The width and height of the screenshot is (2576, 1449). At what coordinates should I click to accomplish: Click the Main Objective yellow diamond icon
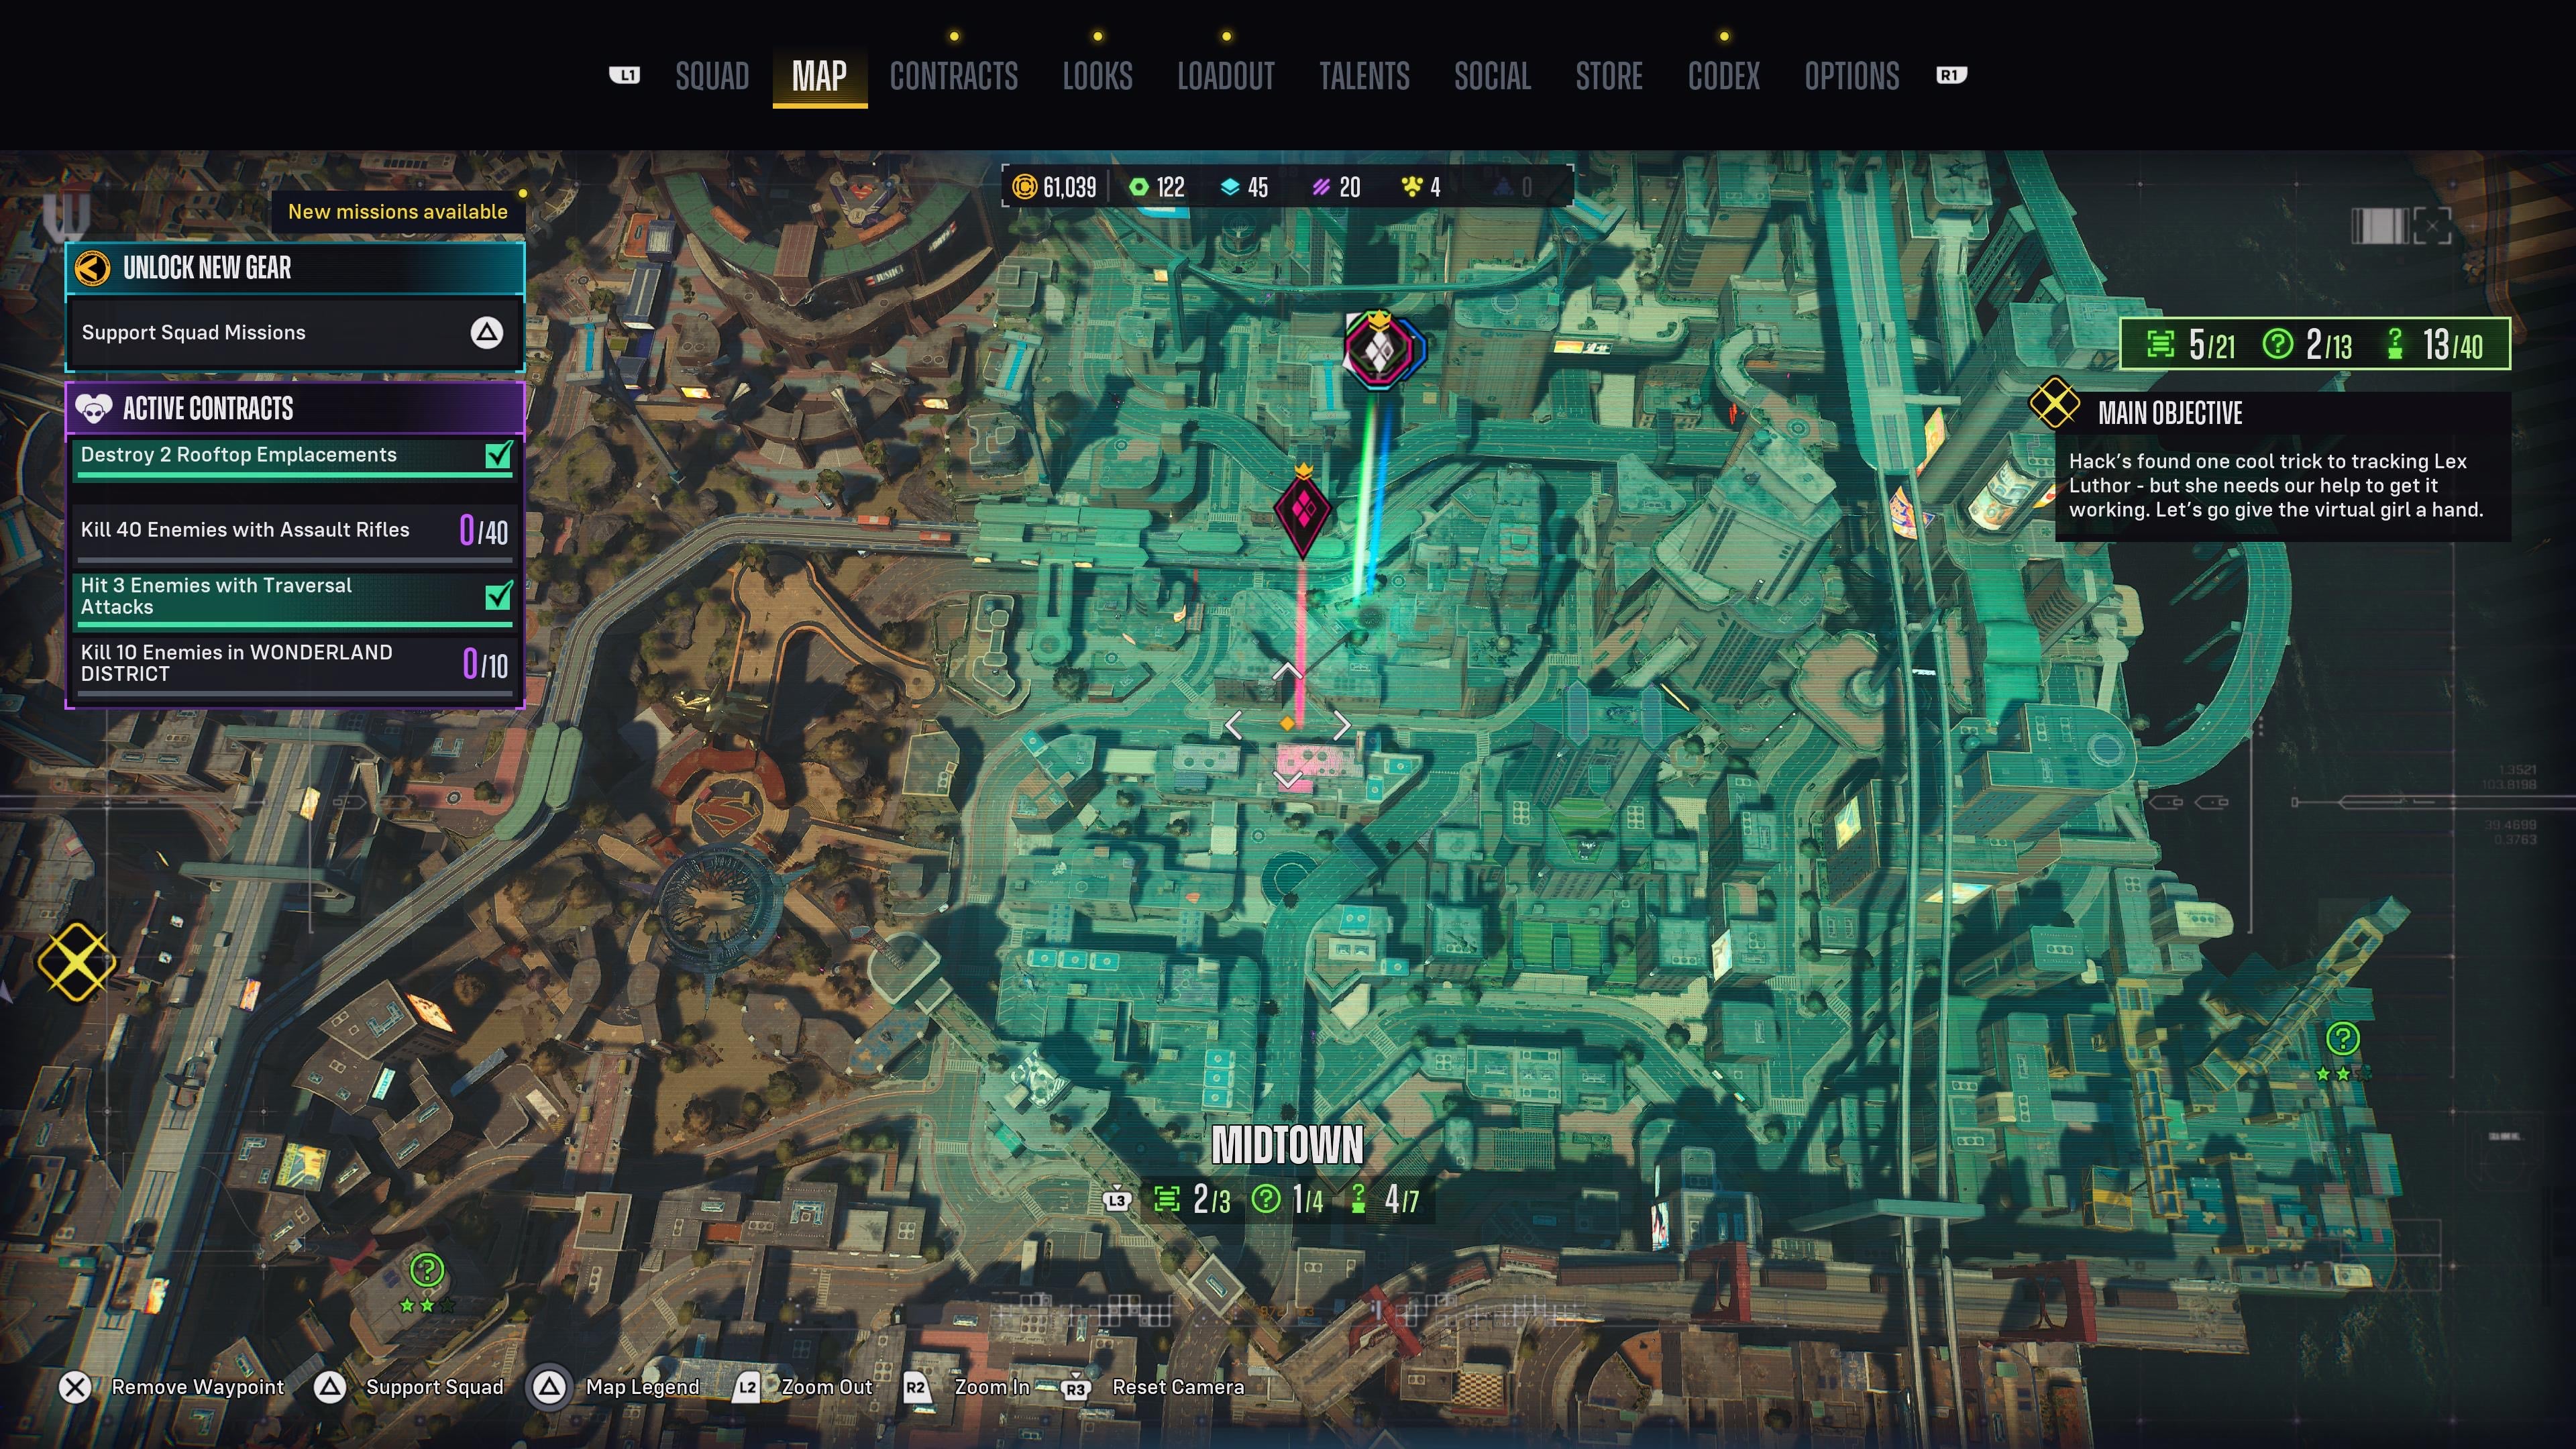click(x=2054, y=403)
